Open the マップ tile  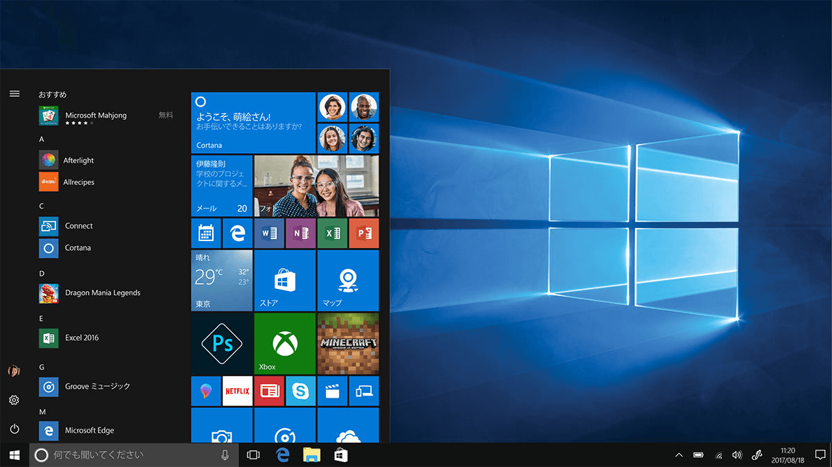point(348,281)
